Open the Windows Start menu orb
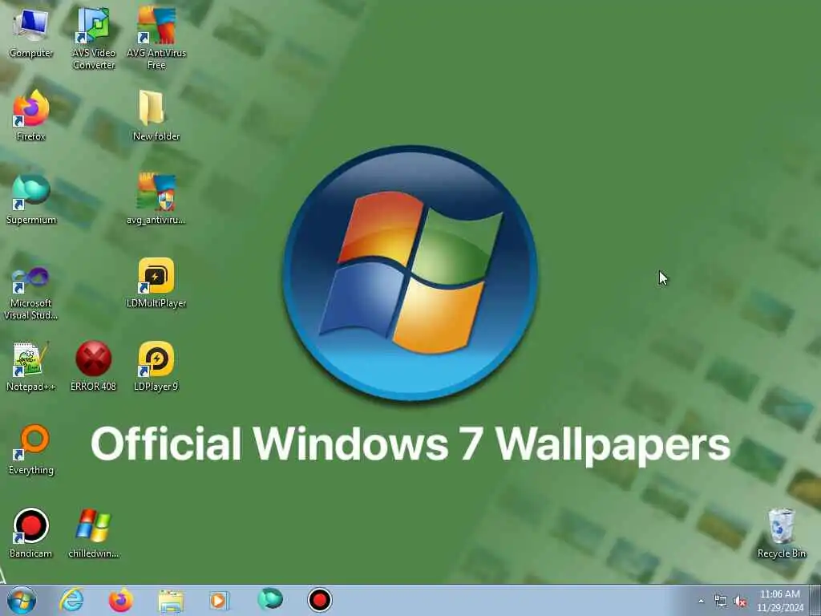821x616 pixels. coord(22,600)
